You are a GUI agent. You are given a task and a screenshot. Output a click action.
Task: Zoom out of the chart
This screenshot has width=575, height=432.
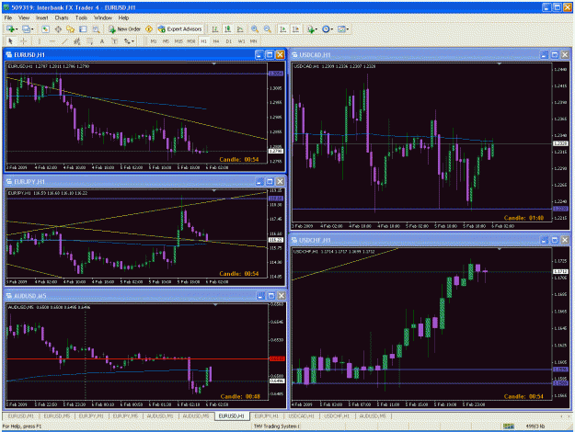coord(268,28)
